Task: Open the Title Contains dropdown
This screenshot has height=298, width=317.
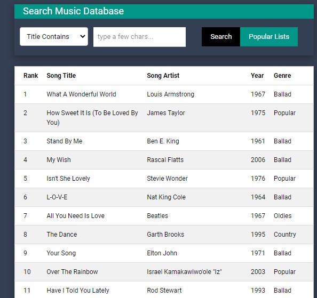Action: [x=54, y=37]
